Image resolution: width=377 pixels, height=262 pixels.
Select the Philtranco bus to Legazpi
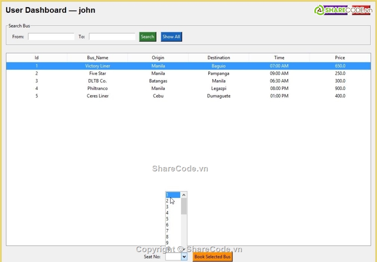point(159,88)
